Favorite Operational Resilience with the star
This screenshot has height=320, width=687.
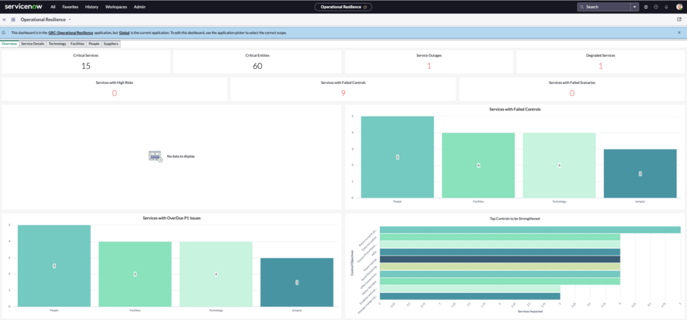(x=365, y=7)
